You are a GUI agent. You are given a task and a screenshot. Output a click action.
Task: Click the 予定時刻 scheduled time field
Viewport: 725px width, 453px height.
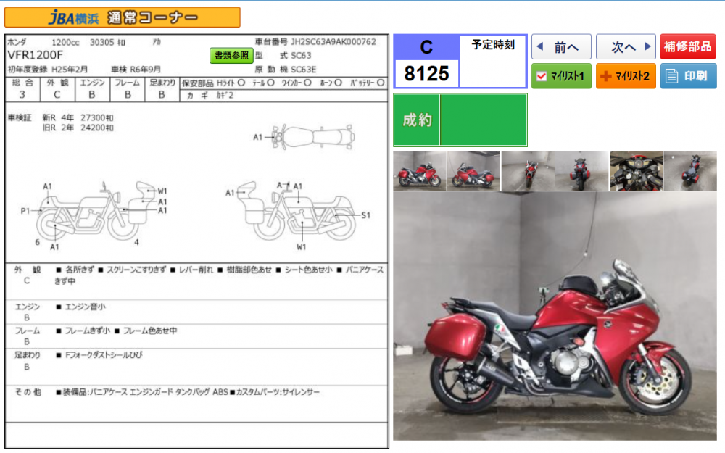[x=493, y=61]
